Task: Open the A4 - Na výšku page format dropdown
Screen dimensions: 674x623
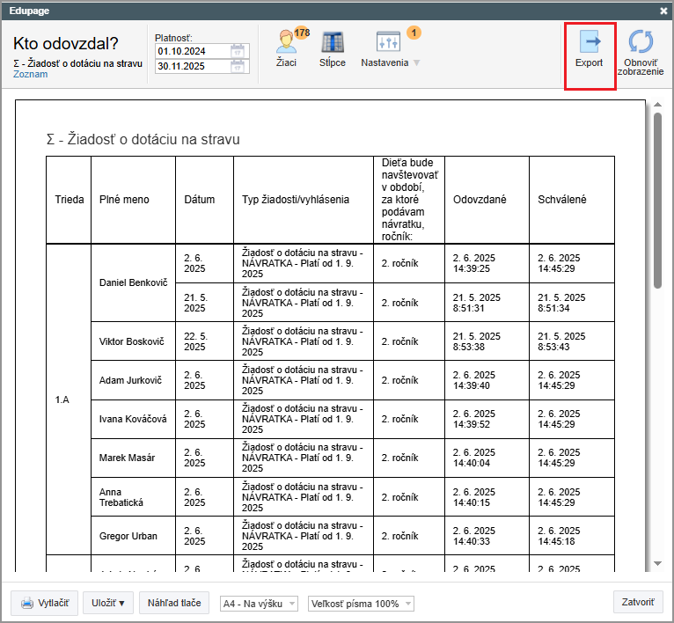Action: (x=260, y=604)
